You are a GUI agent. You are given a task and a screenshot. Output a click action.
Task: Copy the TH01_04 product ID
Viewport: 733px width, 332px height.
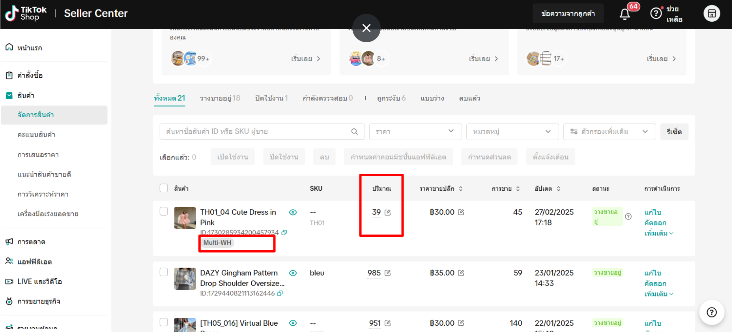284,233
